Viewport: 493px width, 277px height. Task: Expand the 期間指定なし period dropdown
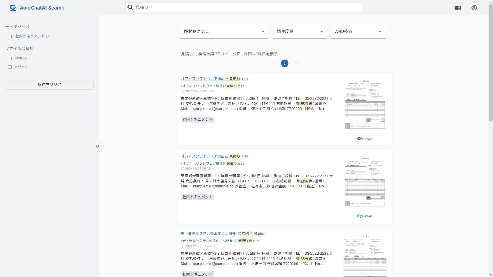[224, 32]
